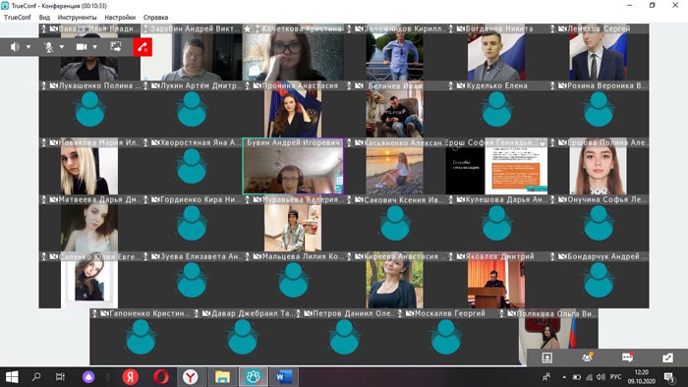Select Бувин Андрей Игоревич video tile

pos(293,166)
